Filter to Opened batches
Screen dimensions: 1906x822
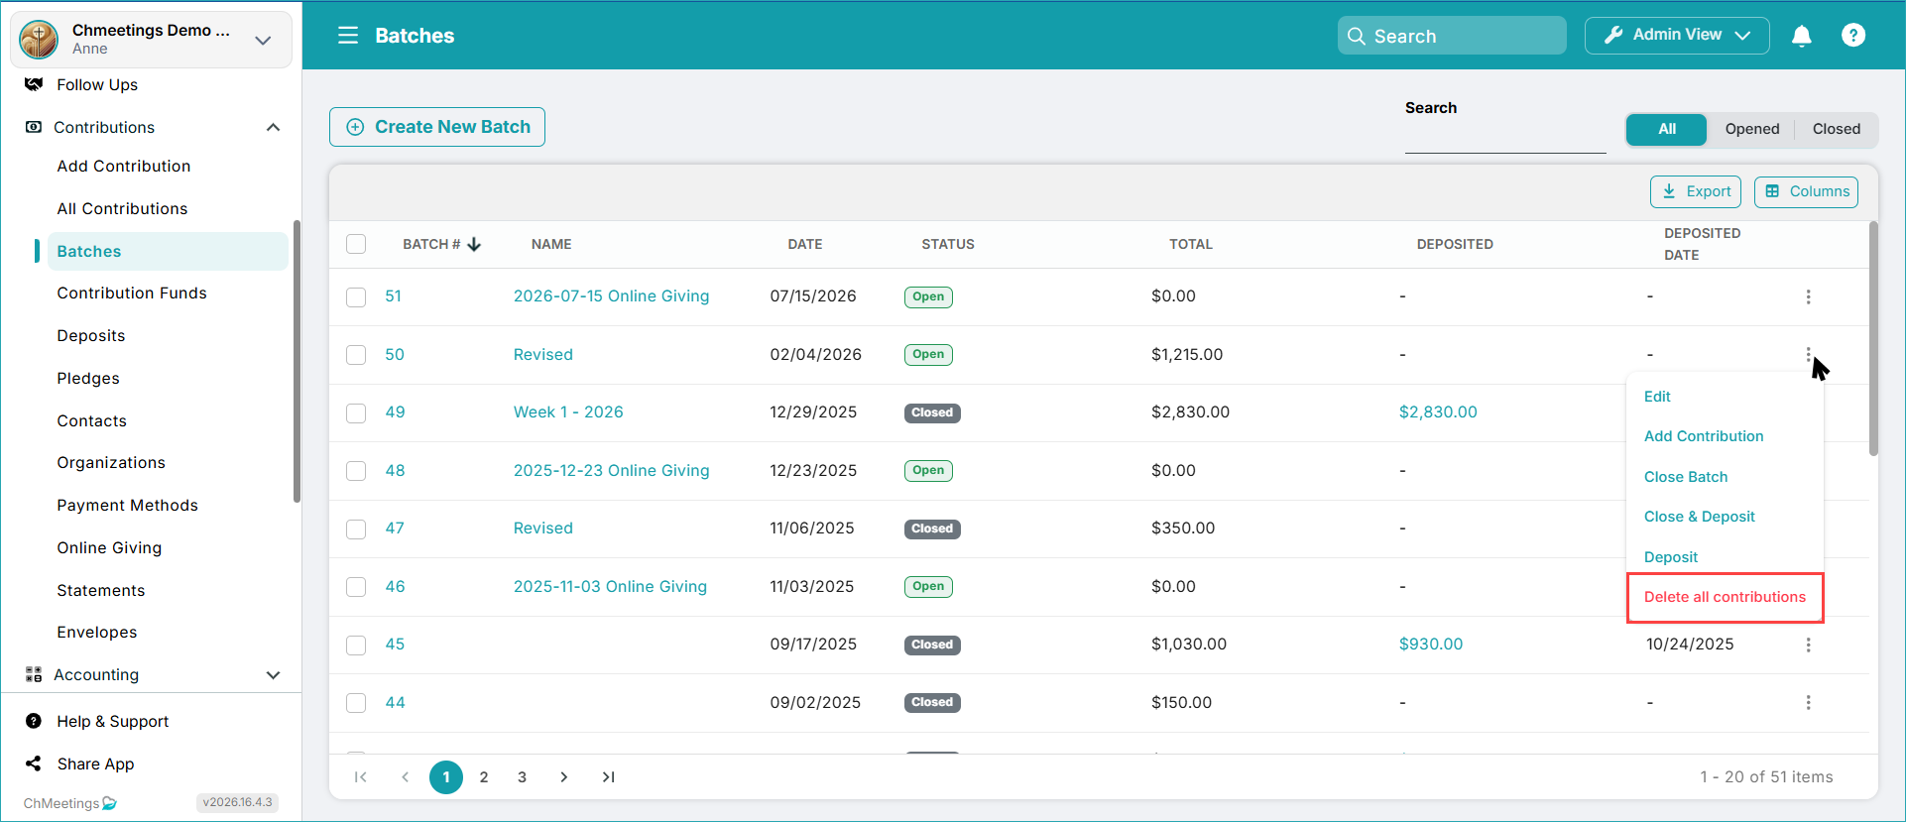click(1751, 129)
